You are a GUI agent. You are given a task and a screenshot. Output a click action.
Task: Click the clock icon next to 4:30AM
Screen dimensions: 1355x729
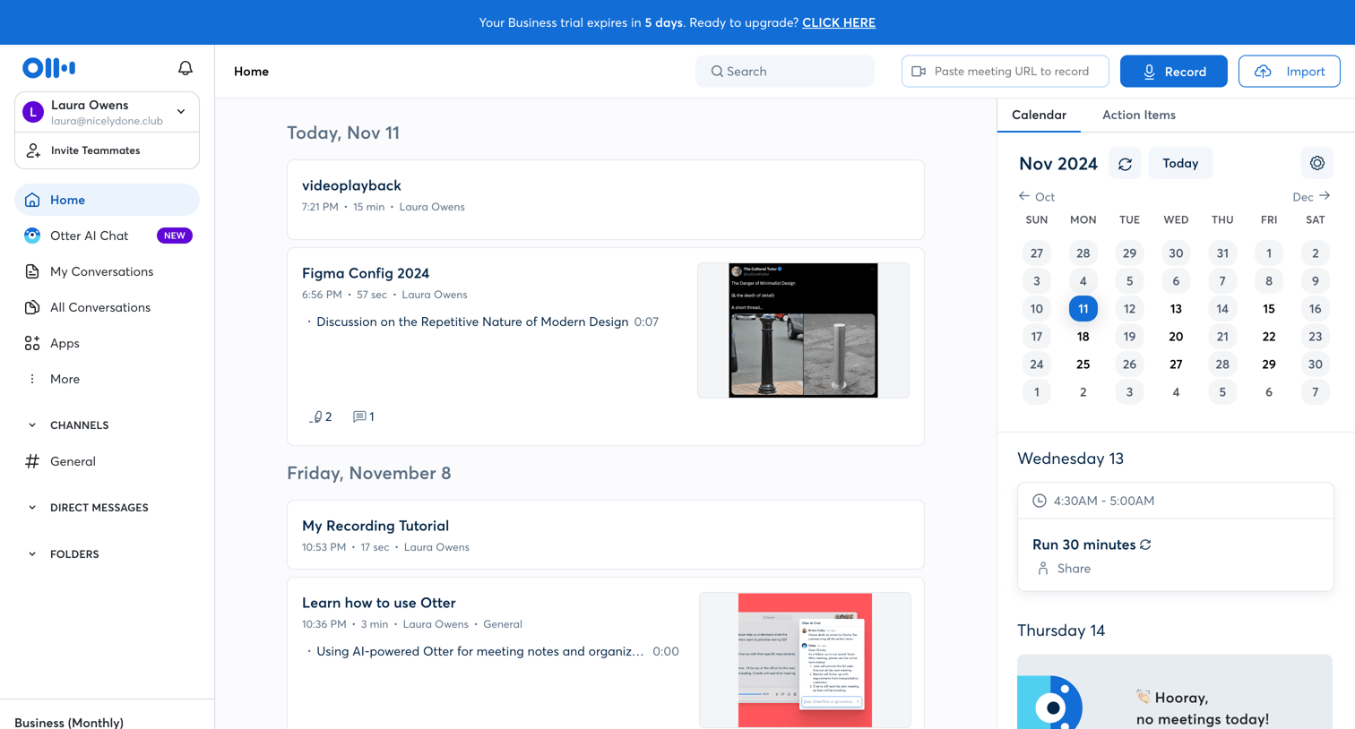[x=1040, y=501]
